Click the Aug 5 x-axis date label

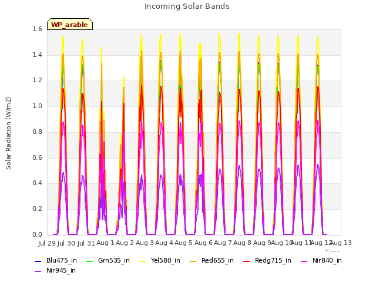(x=183, y=243)
